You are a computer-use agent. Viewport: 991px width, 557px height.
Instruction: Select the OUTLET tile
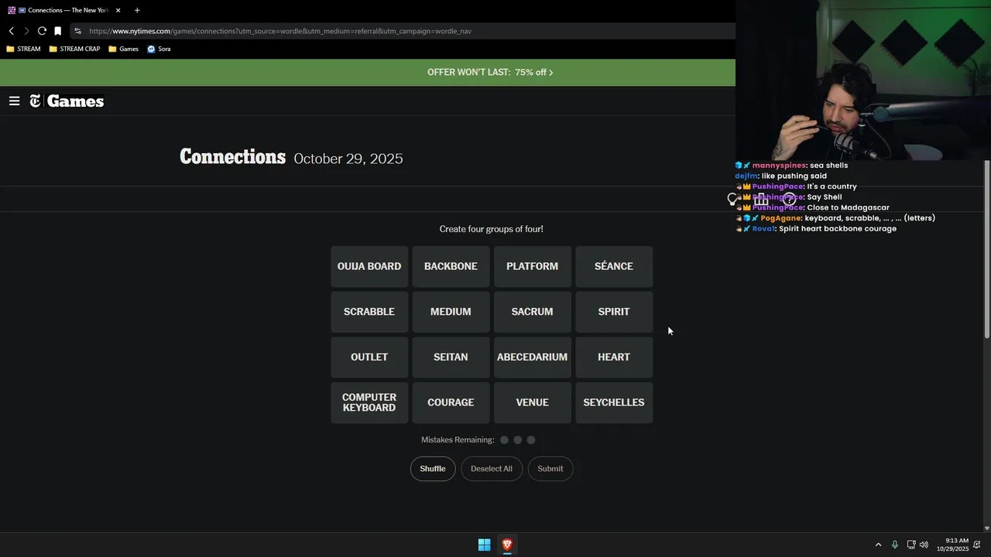[x=369, y=357]
